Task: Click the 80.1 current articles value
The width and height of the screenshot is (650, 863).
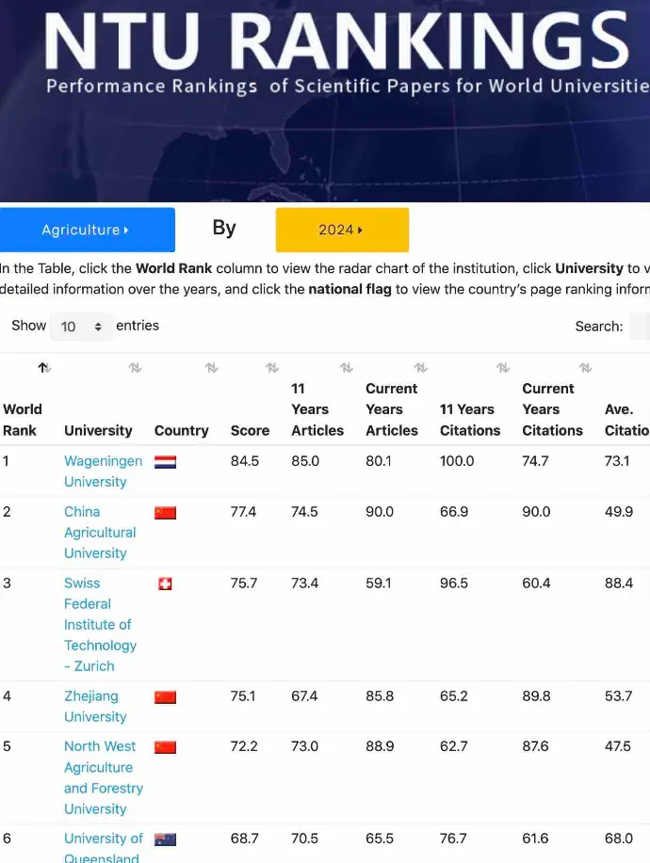Action: pyautogui.click(x=379, y=460)
